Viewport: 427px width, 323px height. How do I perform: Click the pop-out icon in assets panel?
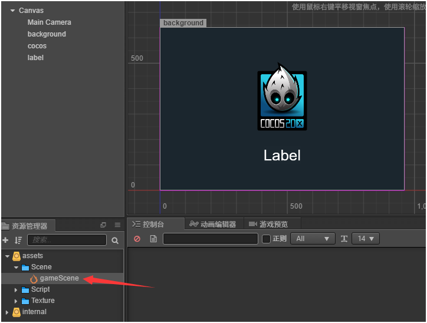[x=103, y=225]
